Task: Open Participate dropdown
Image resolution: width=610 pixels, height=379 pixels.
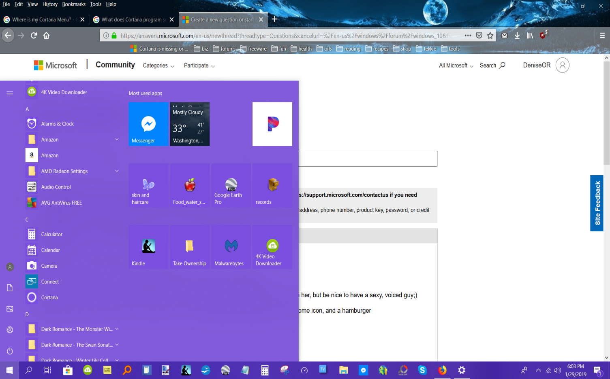Action: click(199, 66)
